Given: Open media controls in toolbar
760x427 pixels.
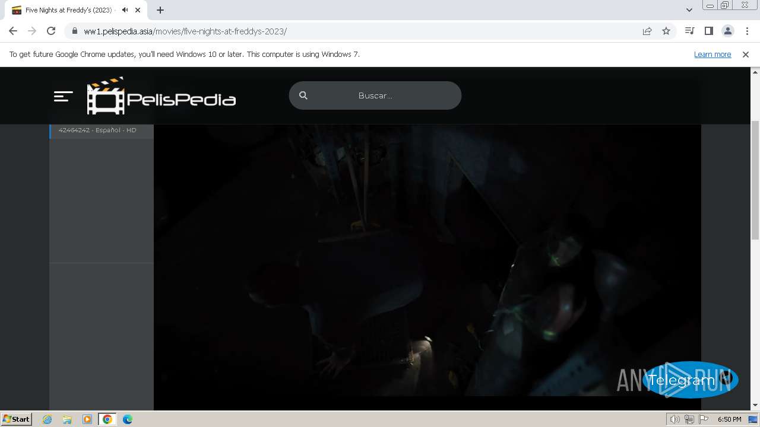Looking at the screenshot, I should click(x=689, y=31).
